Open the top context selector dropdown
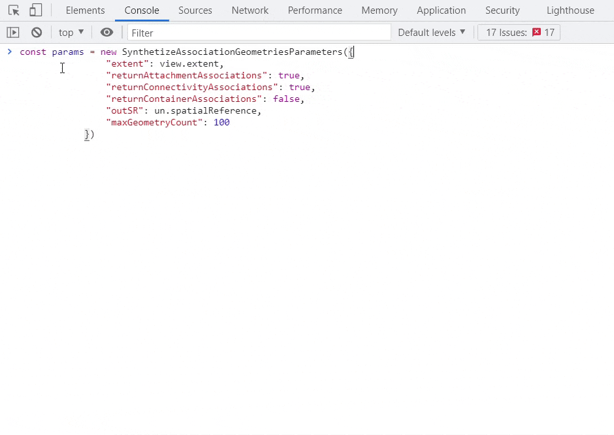 pyautogui.click(x=71, y=33)
